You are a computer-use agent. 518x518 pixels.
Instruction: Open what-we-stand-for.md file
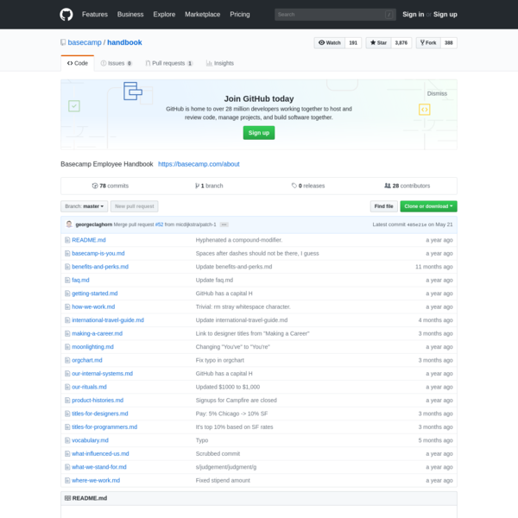point(99,467)
